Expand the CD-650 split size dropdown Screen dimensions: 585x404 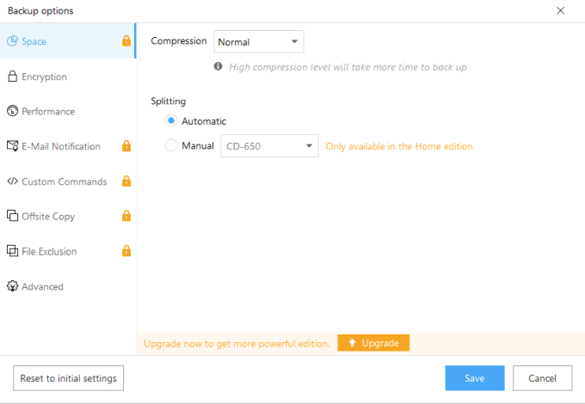(270, 146)
